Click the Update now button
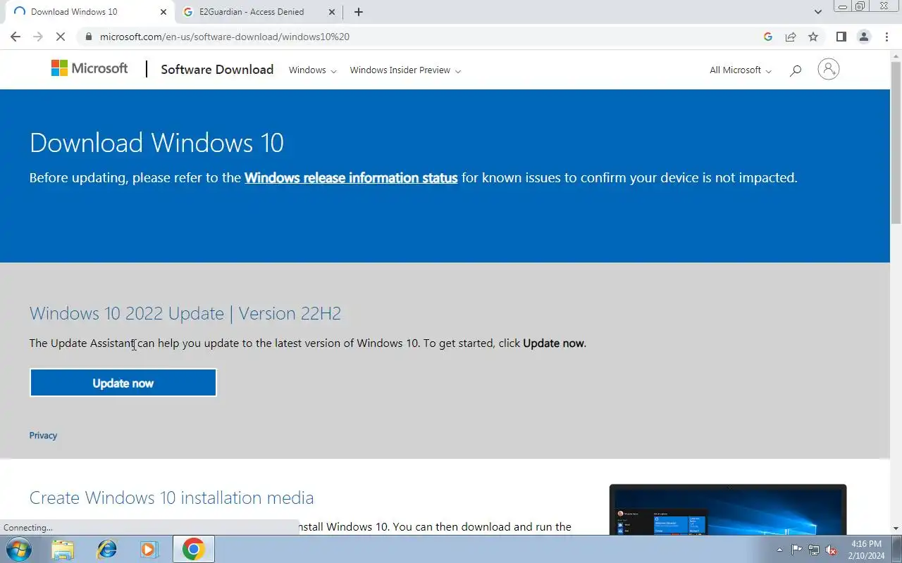Screen dimensions: 902x563 click(x=123, y=383)
